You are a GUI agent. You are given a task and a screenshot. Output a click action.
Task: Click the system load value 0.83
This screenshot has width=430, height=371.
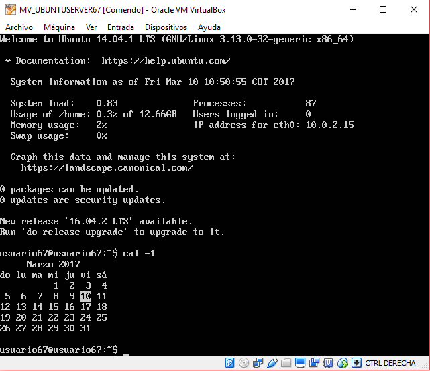coord(107,103)
